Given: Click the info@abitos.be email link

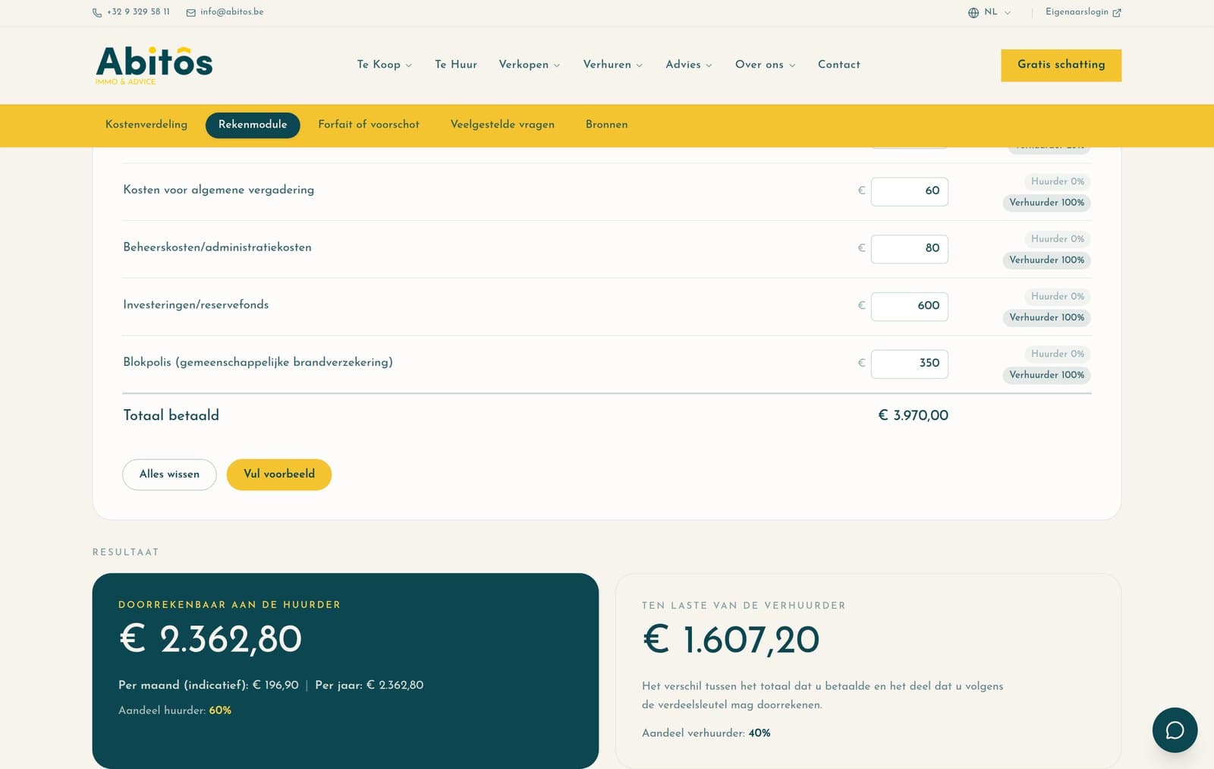Looking at the screenshot, I should (x=232, y=12).
